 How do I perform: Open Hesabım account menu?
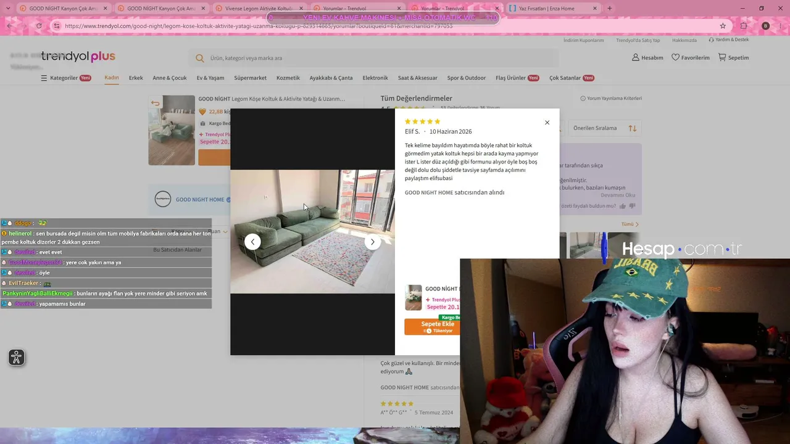tap(647, 57)
